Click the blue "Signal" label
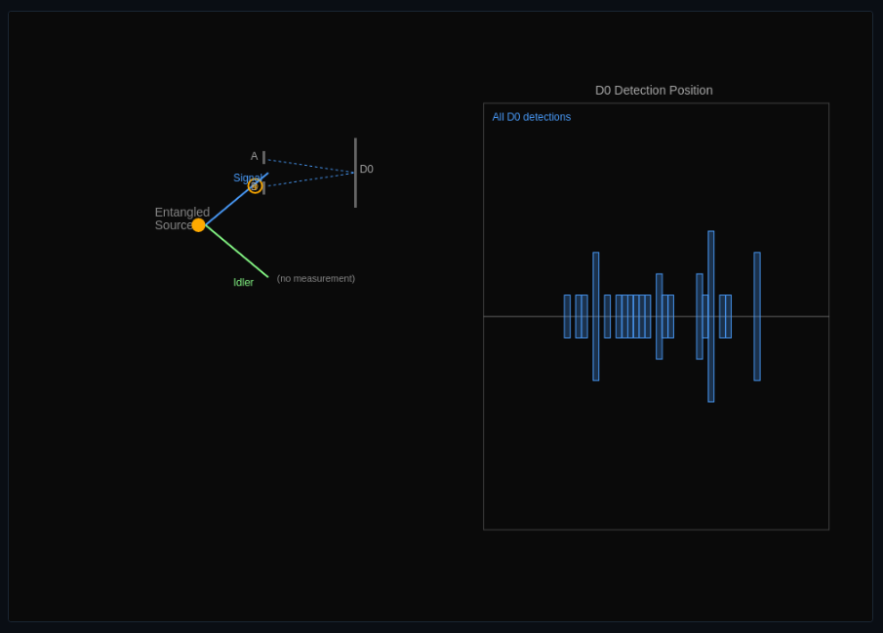 tap(244, 177)
